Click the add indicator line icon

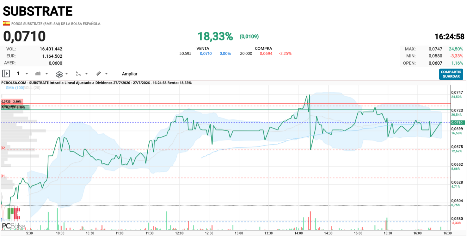tap(78, 74)
